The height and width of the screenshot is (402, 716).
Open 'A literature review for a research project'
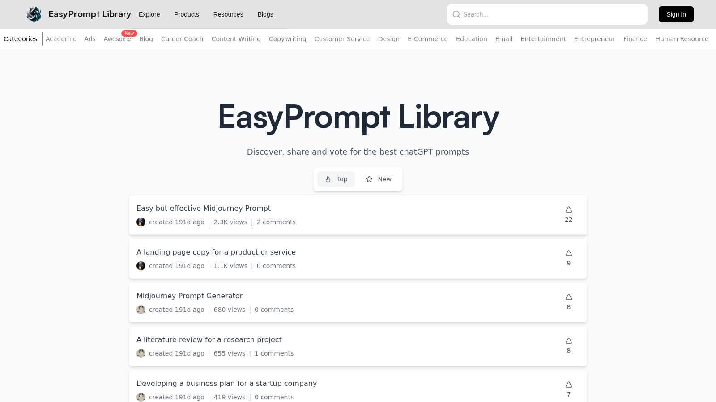pyautogui.click(x=209, y=339)
